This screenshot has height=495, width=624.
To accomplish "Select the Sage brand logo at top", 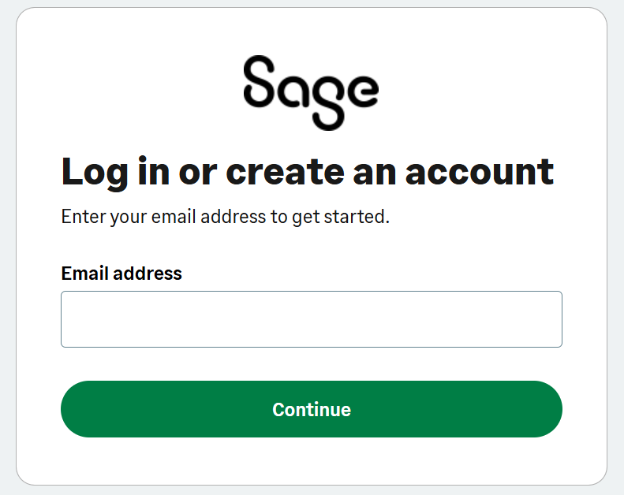I will click(311, 91).
